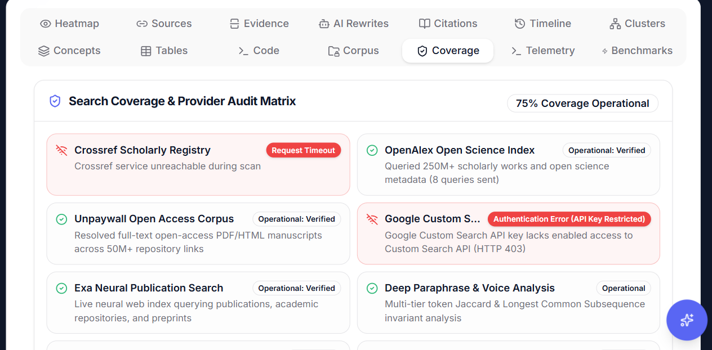This screenshot has width=712, height=350.
Task: Click 'Live neural web index querying' description
Action: (x=196, y=311)
